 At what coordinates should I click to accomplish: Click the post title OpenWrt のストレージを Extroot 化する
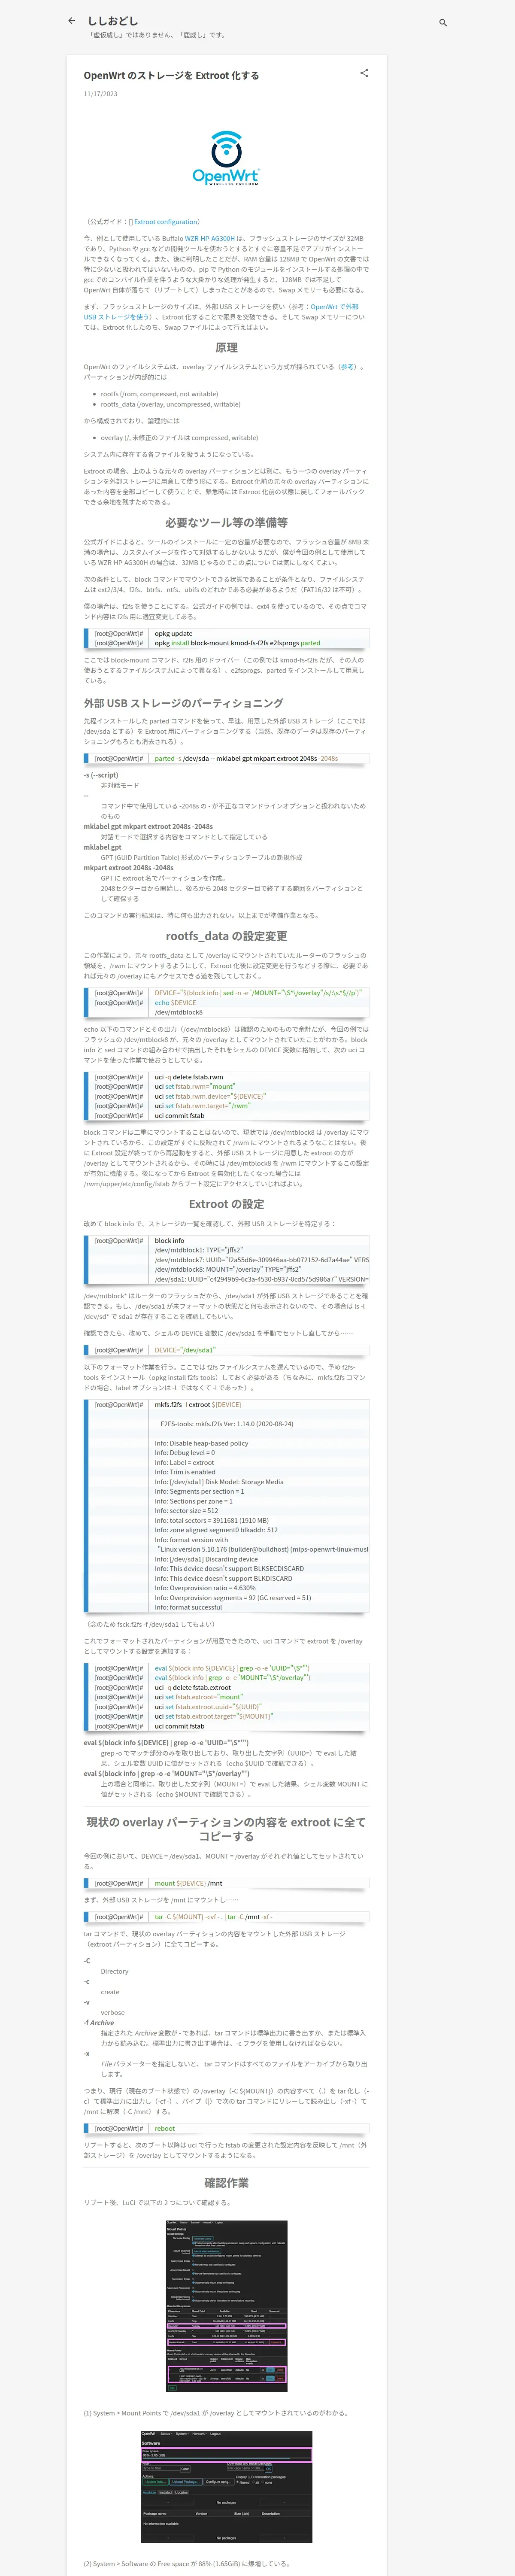click(x=171, y=76)
